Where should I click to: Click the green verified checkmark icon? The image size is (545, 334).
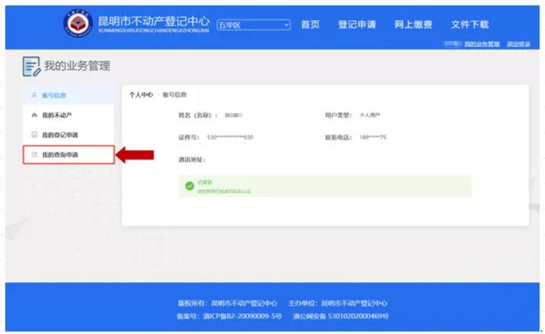click(189, 186)
